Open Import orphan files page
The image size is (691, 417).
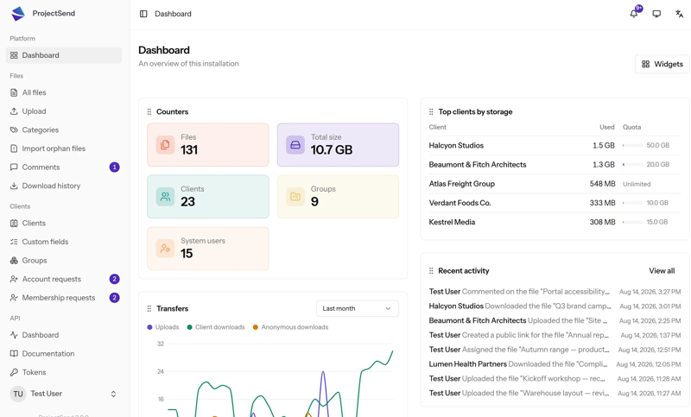click(x=64, y=148)
